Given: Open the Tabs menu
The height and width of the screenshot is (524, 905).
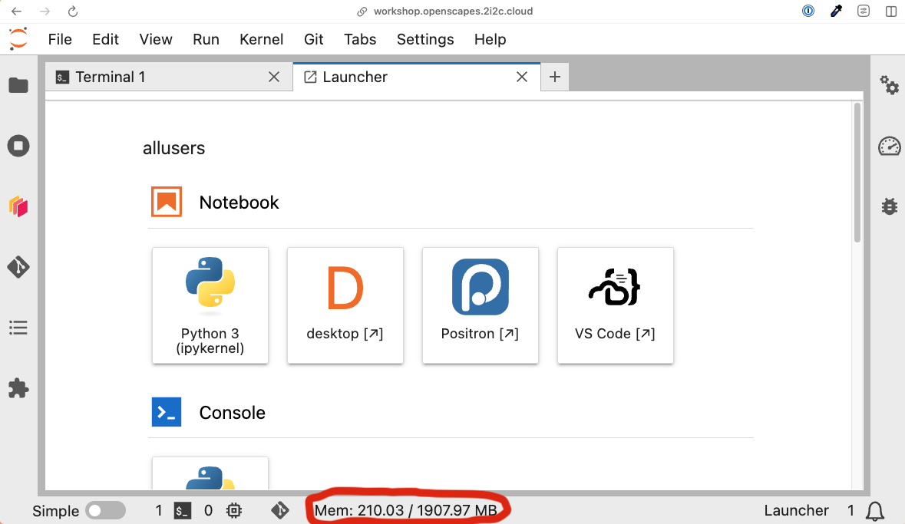Looking at the screenshot, I should click(360, 39).
